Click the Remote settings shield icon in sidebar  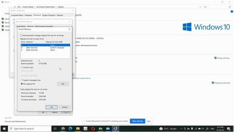[3, 22]
